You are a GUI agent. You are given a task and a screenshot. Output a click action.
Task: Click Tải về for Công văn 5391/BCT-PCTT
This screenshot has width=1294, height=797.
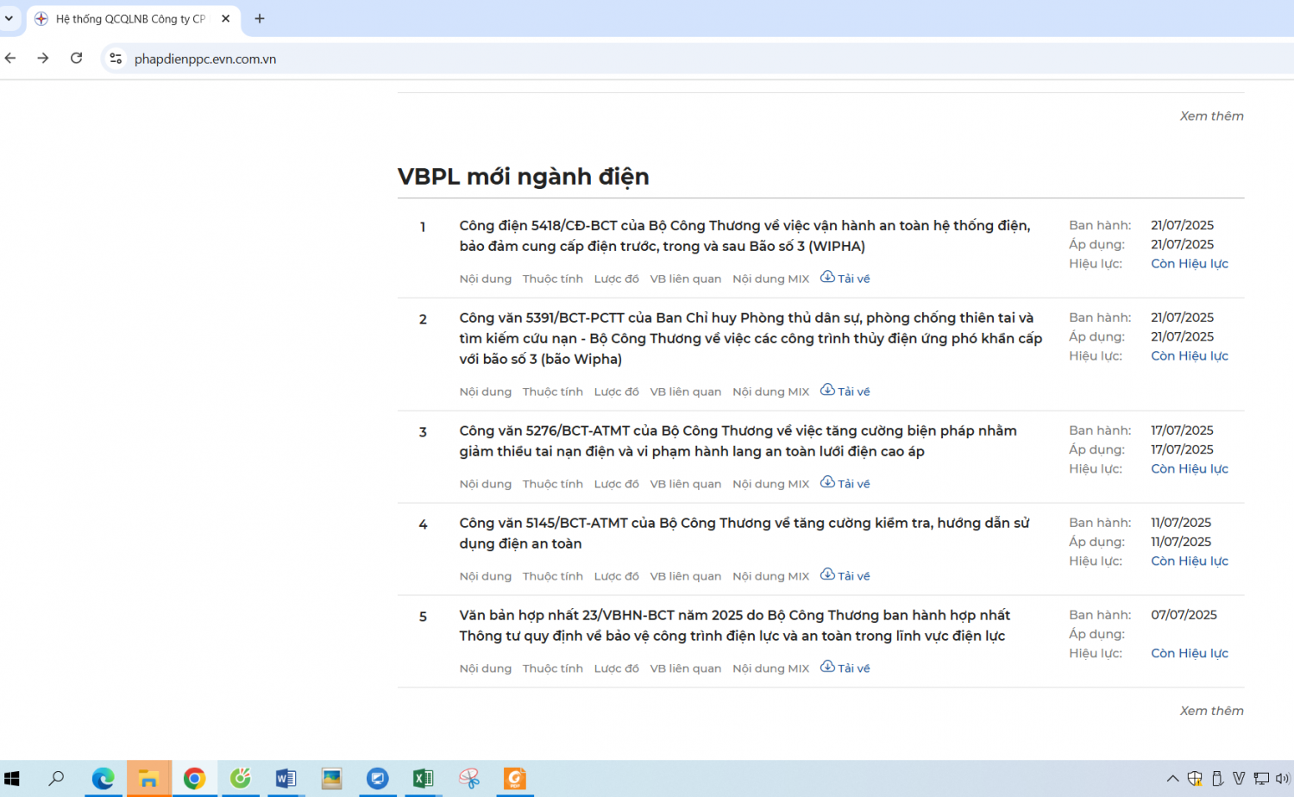pos(845,391)
